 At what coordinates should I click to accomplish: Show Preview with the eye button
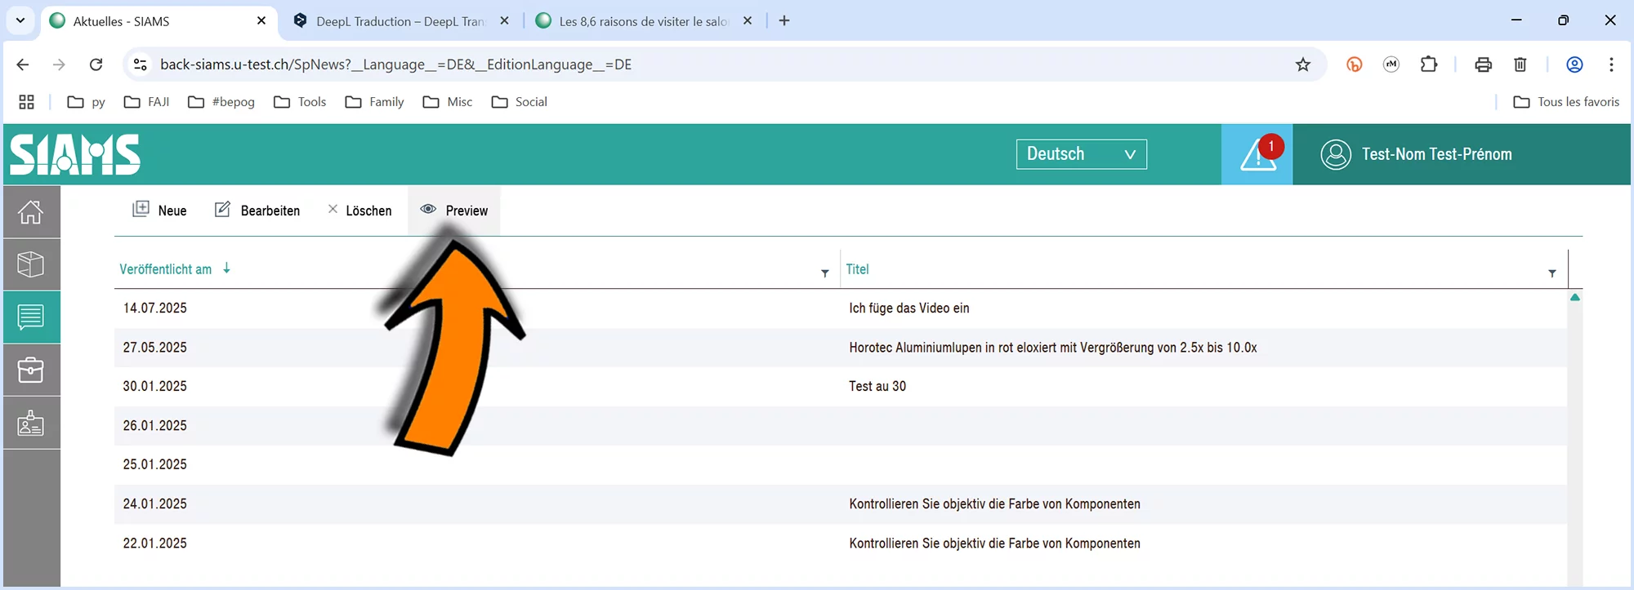[x=454, y=211]
